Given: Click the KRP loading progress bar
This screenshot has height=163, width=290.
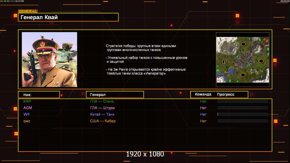Looking at the screenshot, I should [243, 101].
